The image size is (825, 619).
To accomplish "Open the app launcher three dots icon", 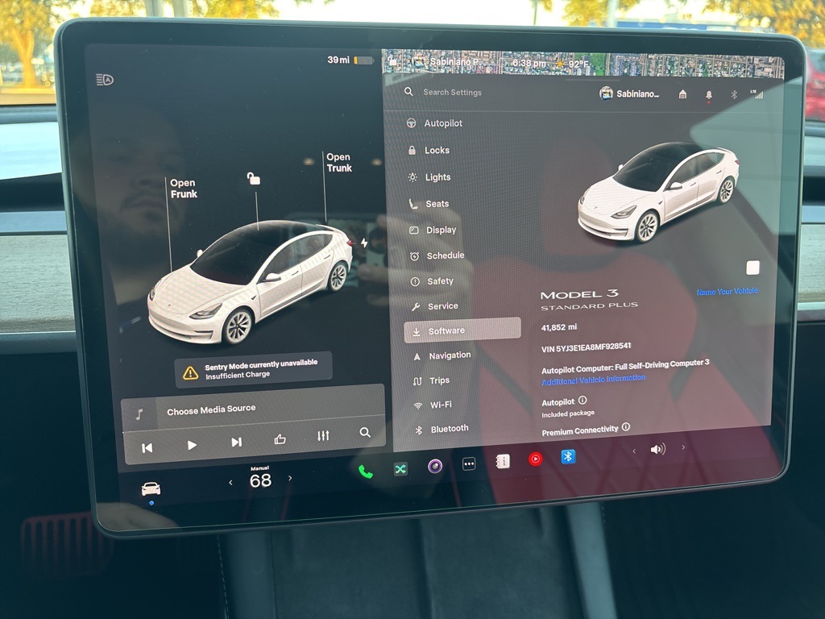I will (x=469, y=463).
